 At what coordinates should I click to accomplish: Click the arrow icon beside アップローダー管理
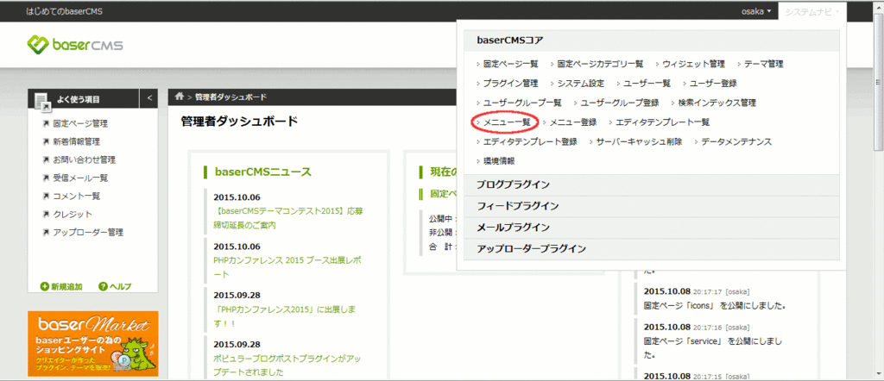tap(46, 232)
